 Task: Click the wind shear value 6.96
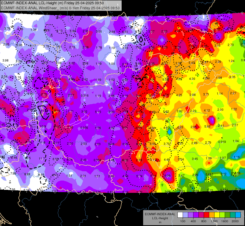click(167, 176)
